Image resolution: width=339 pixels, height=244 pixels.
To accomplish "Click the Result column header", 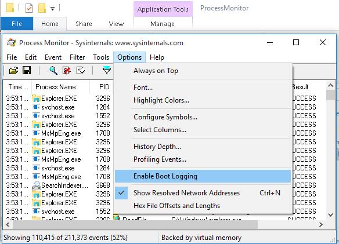I will tap(300, 87).
